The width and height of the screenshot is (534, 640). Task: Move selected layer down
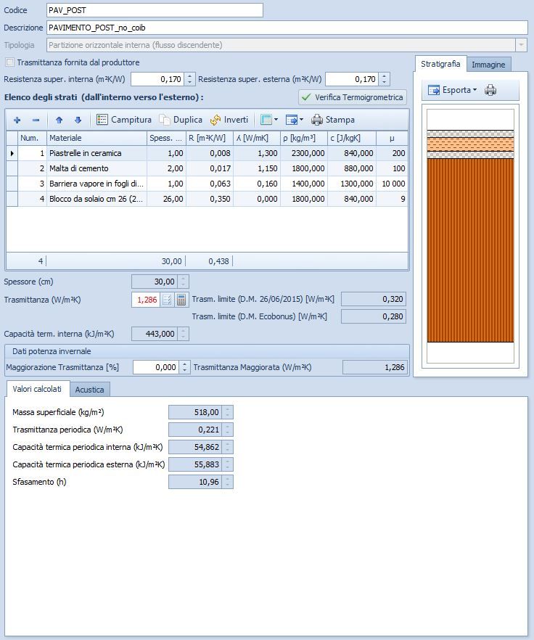(78, 120)
